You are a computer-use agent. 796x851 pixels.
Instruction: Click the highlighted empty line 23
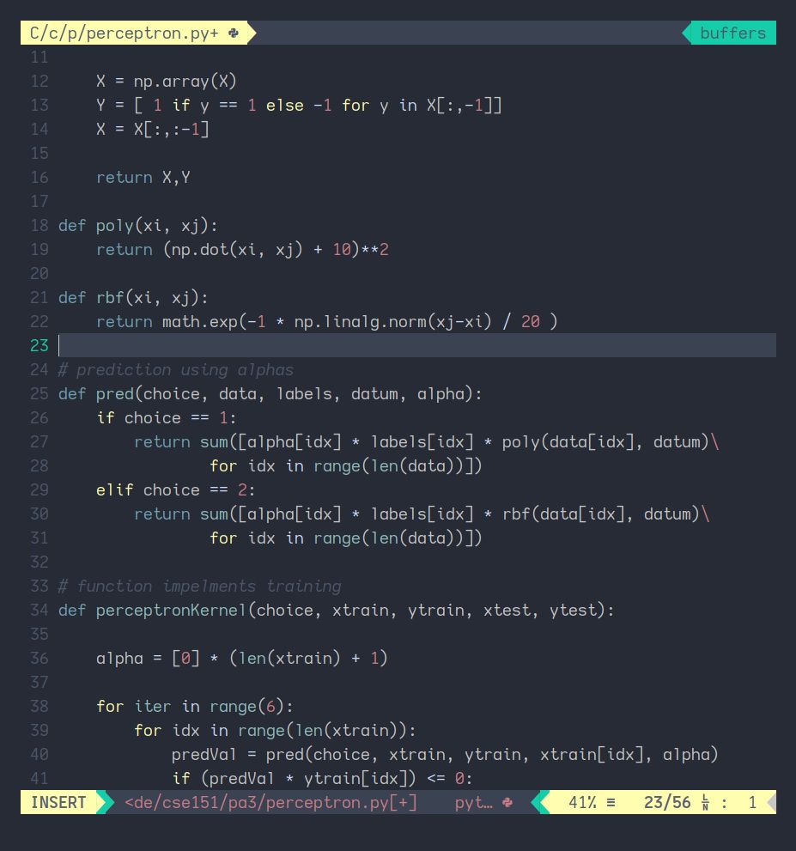pyautogui.click(x=343, y=345)
